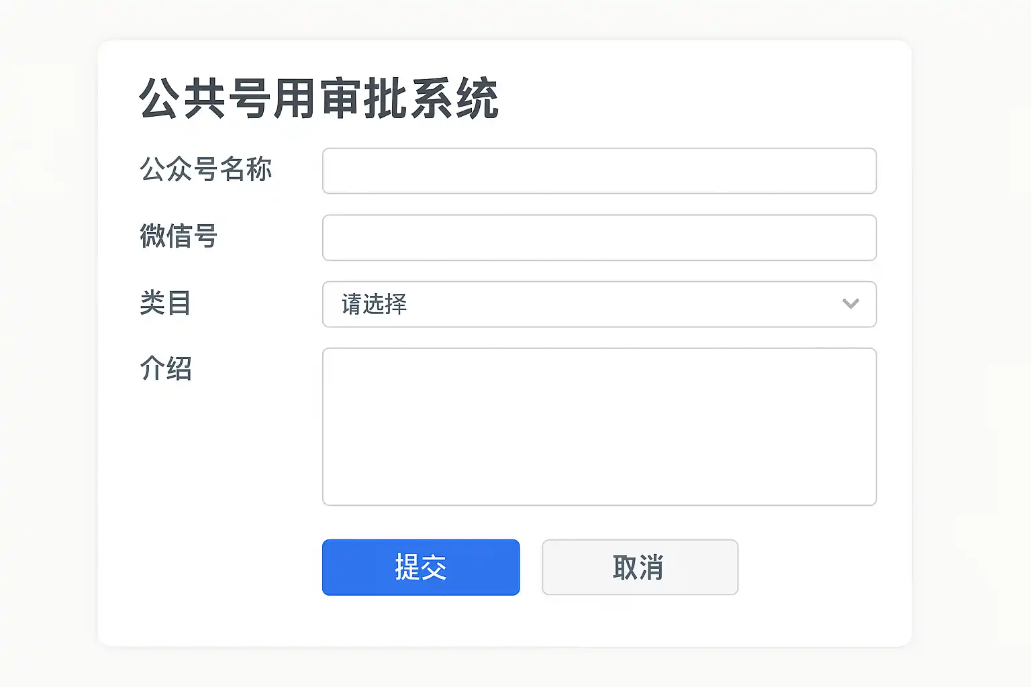Focus the 公众号名称 text field
The height and width of the screenshot is (687, 1031).
tap(599, 171)
